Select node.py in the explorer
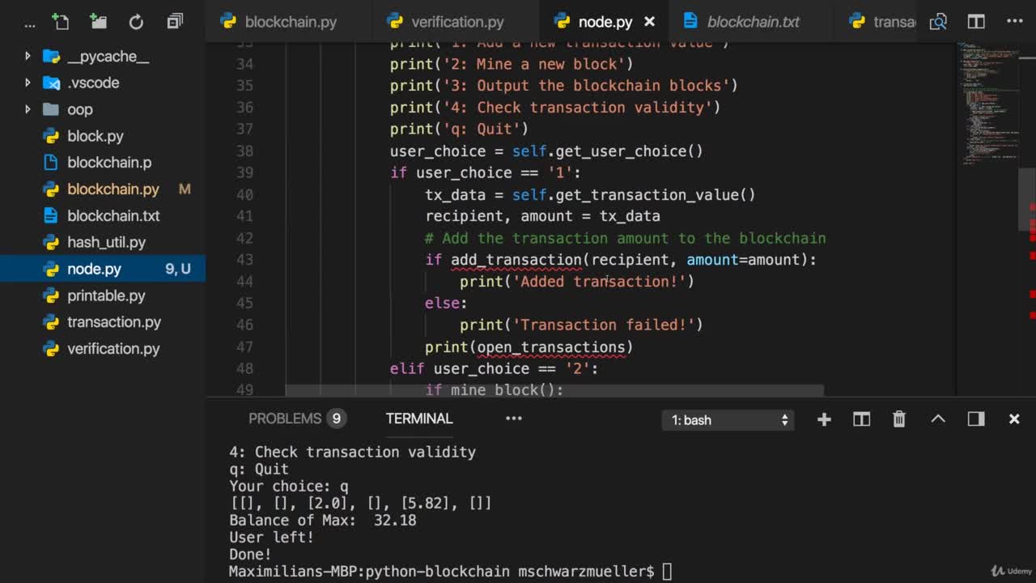The width and height of the screenshot is (1036, 583). (103, 269)
